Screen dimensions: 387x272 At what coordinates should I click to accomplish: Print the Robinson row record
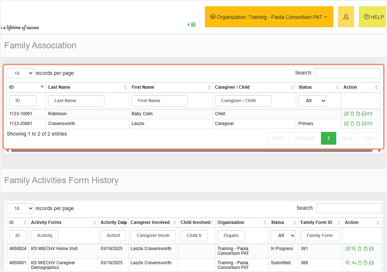364,114
